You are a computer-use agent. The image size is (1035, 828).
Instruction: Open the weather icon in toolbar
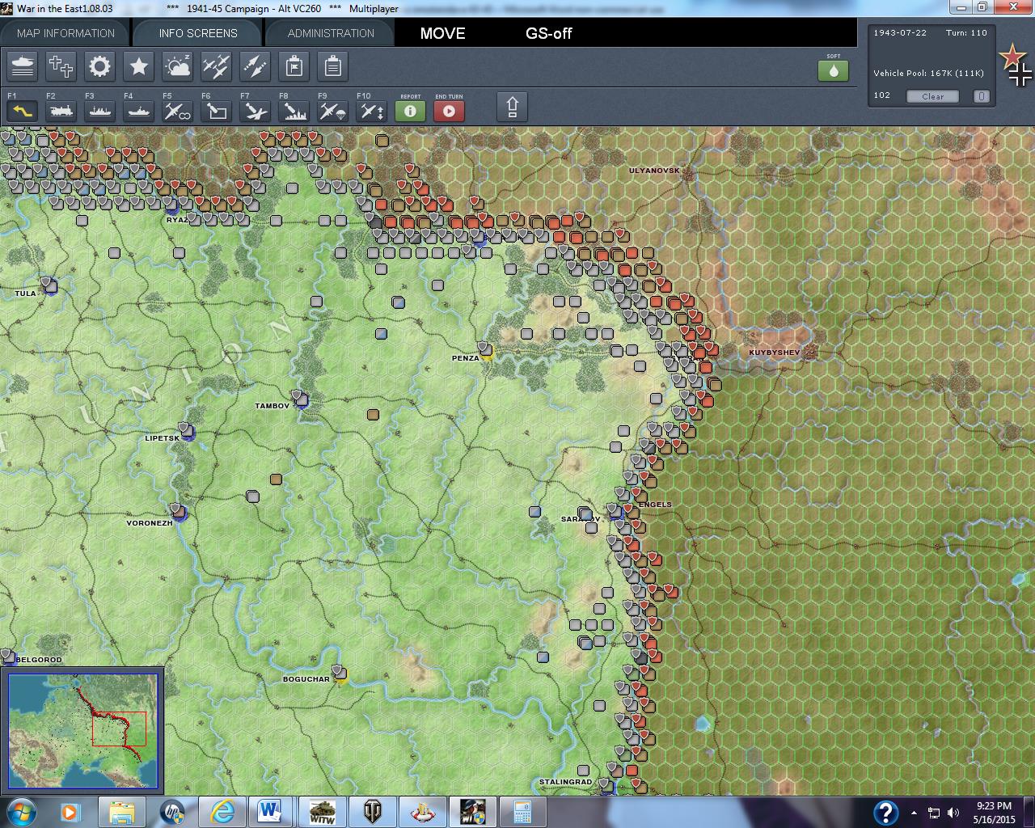177,66
